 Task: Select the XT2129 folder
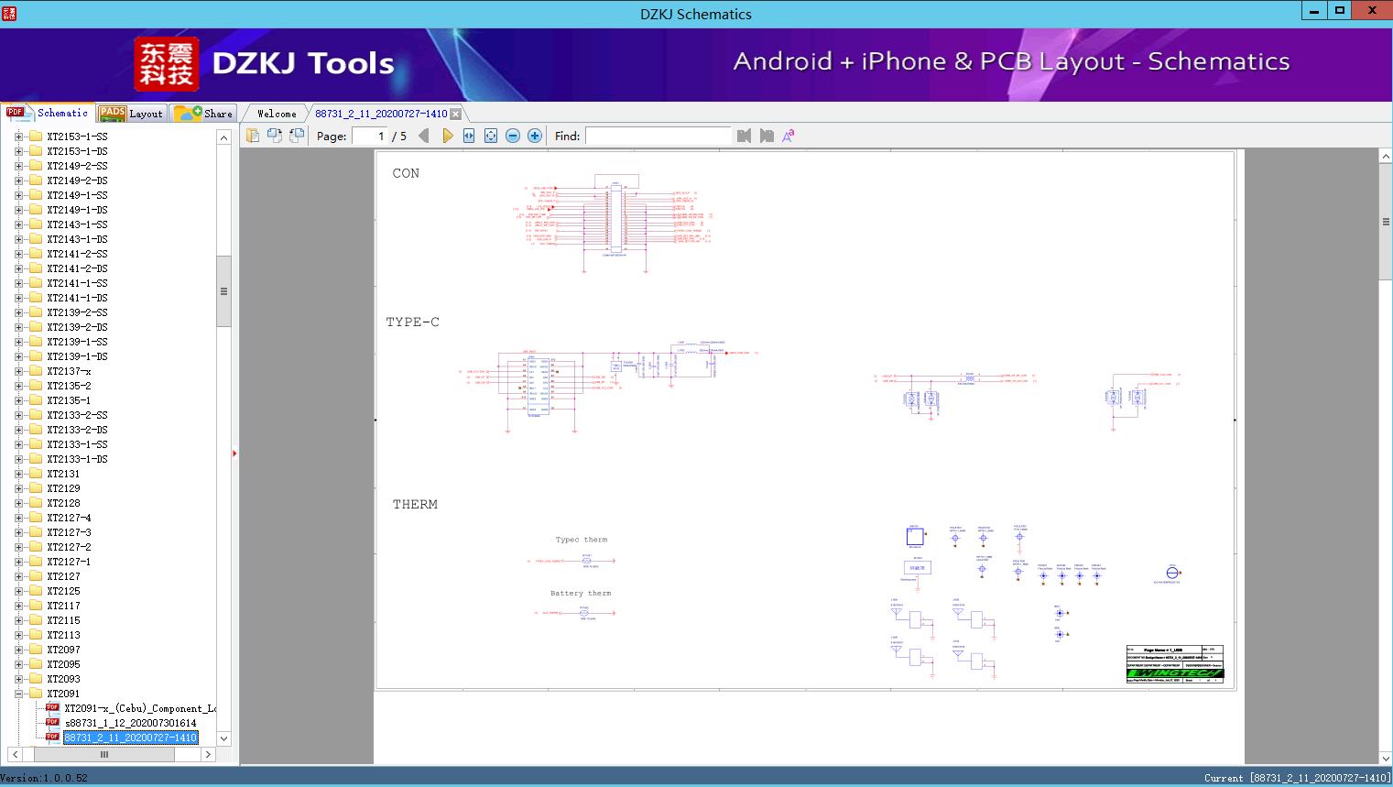63,488
